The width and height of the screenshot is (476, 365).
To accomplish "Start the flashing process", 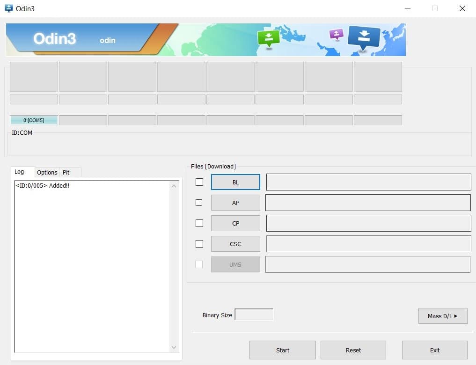I will tap(283, 350).
